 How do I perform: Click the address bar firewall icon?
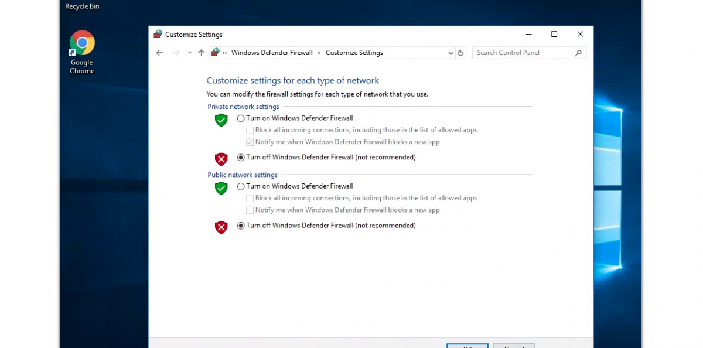coord(215,53)
